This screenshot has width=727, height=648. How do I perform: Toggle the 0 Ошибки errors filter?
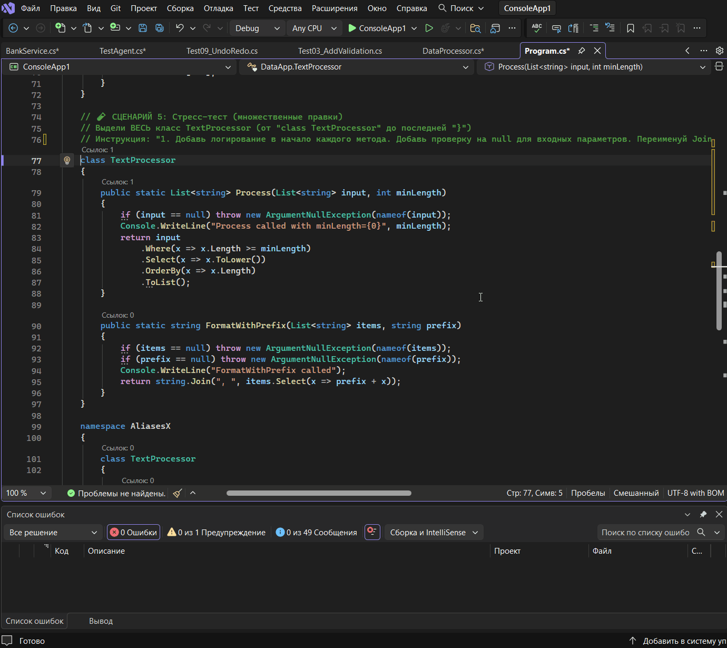[133, 532]
